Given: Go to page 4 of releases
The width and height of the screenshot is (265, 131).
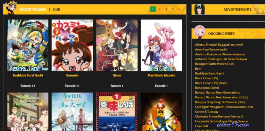Looking at the screenshot, I should pos(173,9).
